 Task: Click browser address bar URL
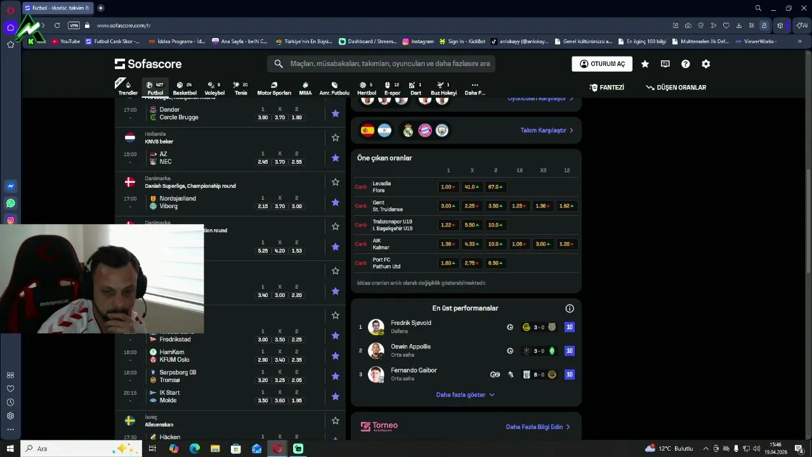click(124, 25)
